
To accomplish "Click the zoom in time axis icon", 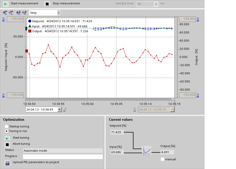I will click(x=5, y=13).
